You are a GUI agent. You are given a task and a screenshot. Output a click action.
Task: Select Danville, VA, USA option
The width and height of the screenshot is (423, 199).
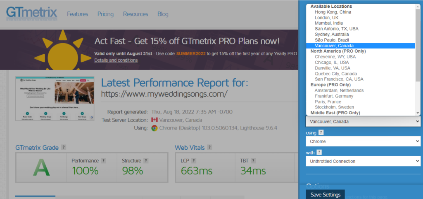[360, 68]
